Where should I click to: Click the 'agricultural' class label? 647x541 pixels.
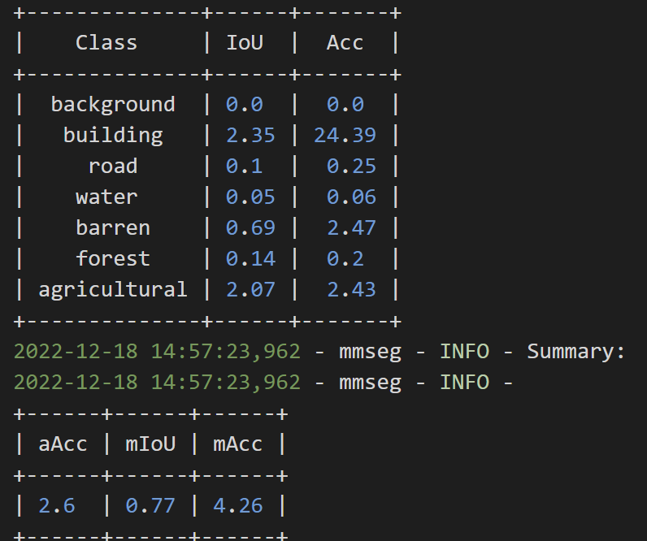113,290
